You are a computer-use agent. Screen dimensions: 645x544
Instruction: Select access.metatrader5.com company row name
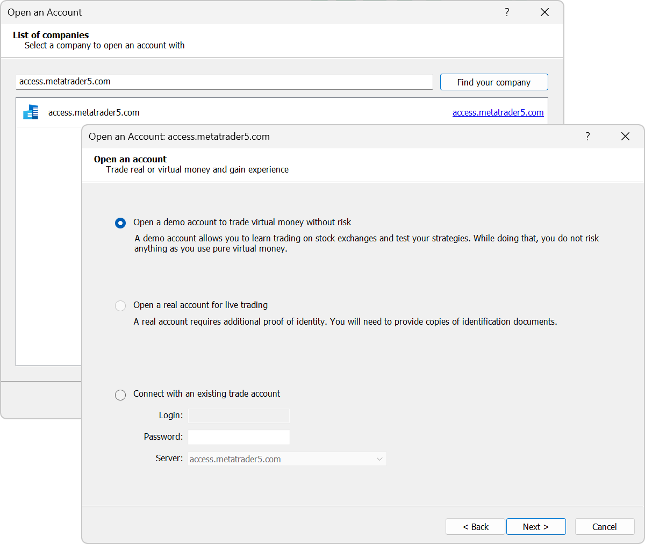pyautogui.click(x=94, y=112)
